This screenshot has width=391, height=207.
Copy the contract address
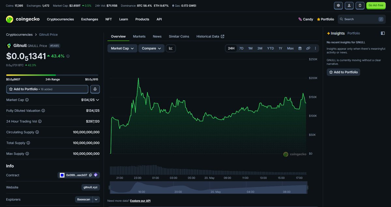[91, 175]
